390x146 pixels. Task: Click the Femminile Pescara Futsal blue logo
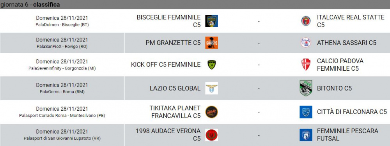click(306, 135)
